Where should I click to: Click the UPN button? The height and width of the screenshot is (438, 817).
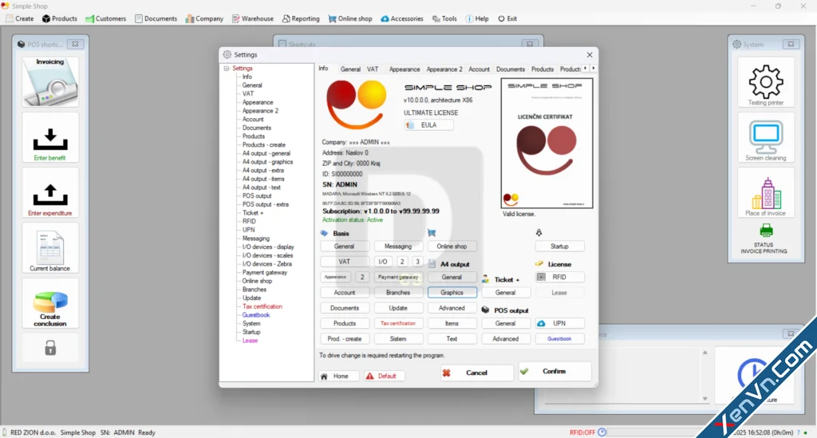559,323
